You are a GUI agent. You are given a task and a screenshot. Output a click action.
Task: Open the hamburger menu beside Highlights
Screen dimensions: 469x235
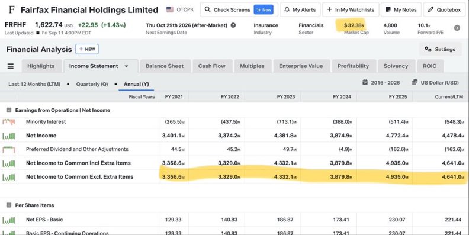[11, 66]
